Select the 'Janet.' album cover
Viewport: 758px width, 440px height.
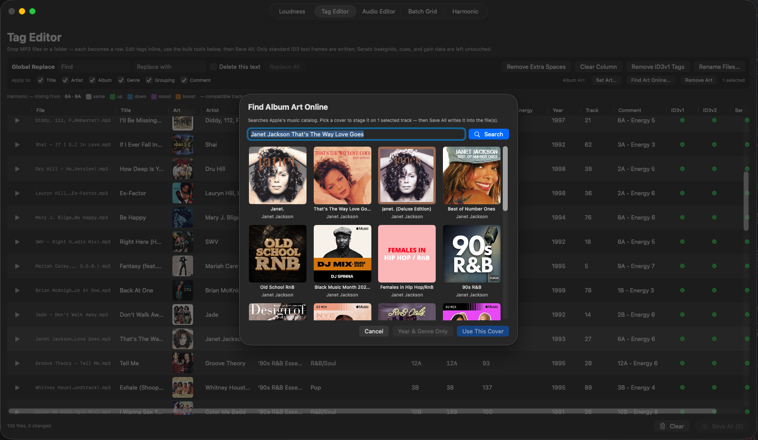click(x=278, y=175)
